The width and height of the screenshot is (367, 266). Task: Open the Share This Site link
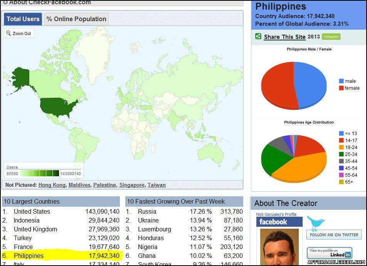(285, 37)
